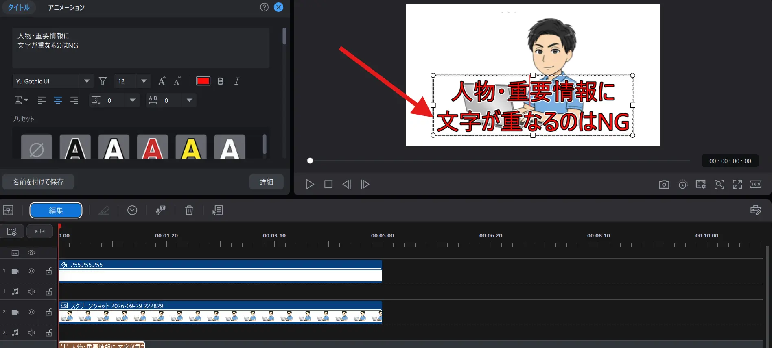
Task: Center align the title text
Action: pyautogui.click(x=58, y=100)
